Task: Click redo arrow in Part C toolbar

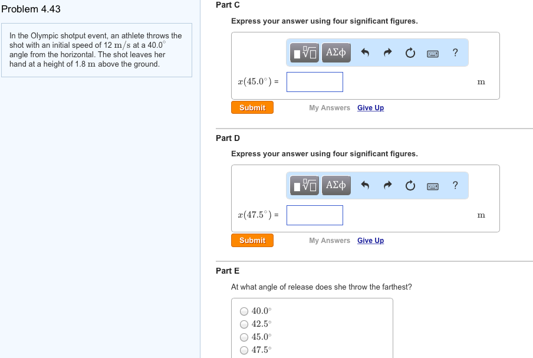Action: coord(387,53)
